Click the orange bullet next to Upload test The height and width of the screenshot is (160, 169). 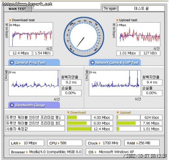(117, 20)
